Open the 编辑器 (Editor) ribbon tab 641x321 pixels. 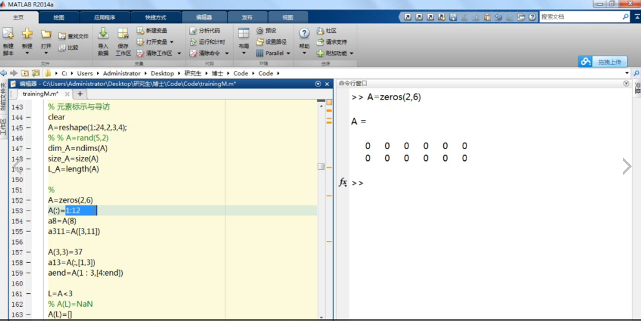coord(204,17)
